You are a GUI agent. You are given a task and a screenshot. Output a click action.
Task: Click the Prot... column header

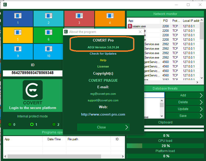[x=176, y=21]
